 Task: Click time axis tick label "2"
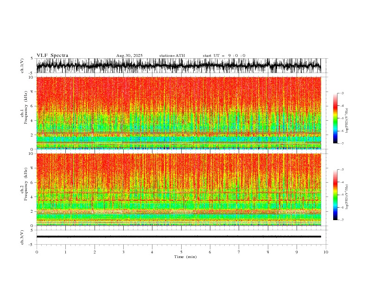coord(95,252)
